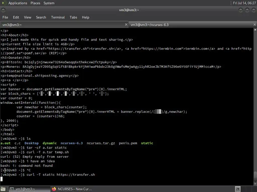Click the 'window.setInterval(function(){' line
The height and width of the screenshot is (192, 257).
30,103
